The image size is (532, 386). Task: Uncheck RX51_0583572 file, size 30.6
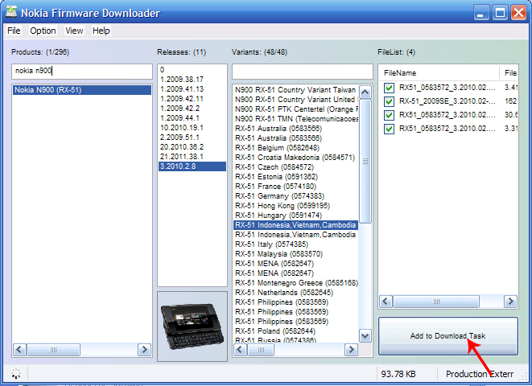point(389,115)
